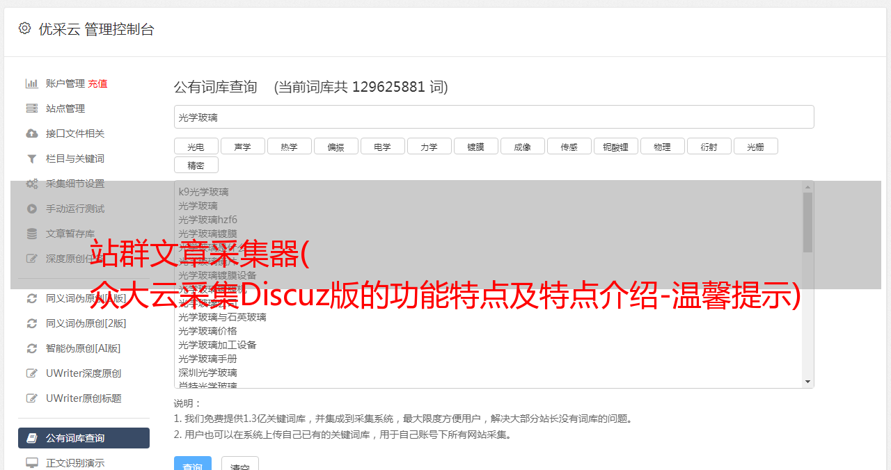
Task: Click the book icon for 公有词库查询
Action: (x=31, y=438)
